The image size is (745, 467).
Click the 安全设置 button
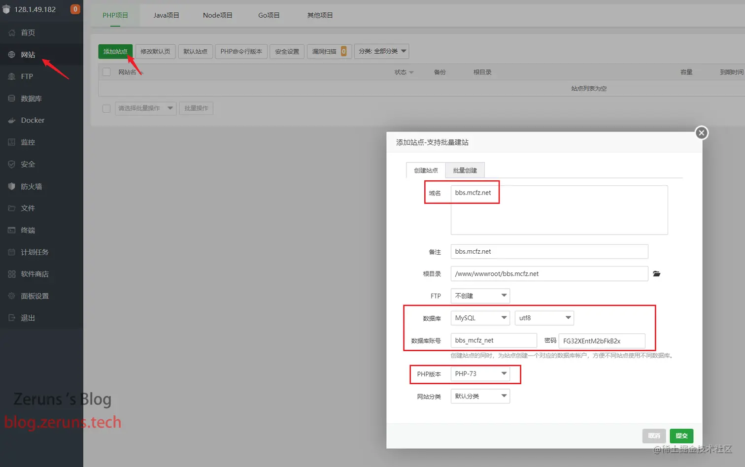tap(287, 51)
